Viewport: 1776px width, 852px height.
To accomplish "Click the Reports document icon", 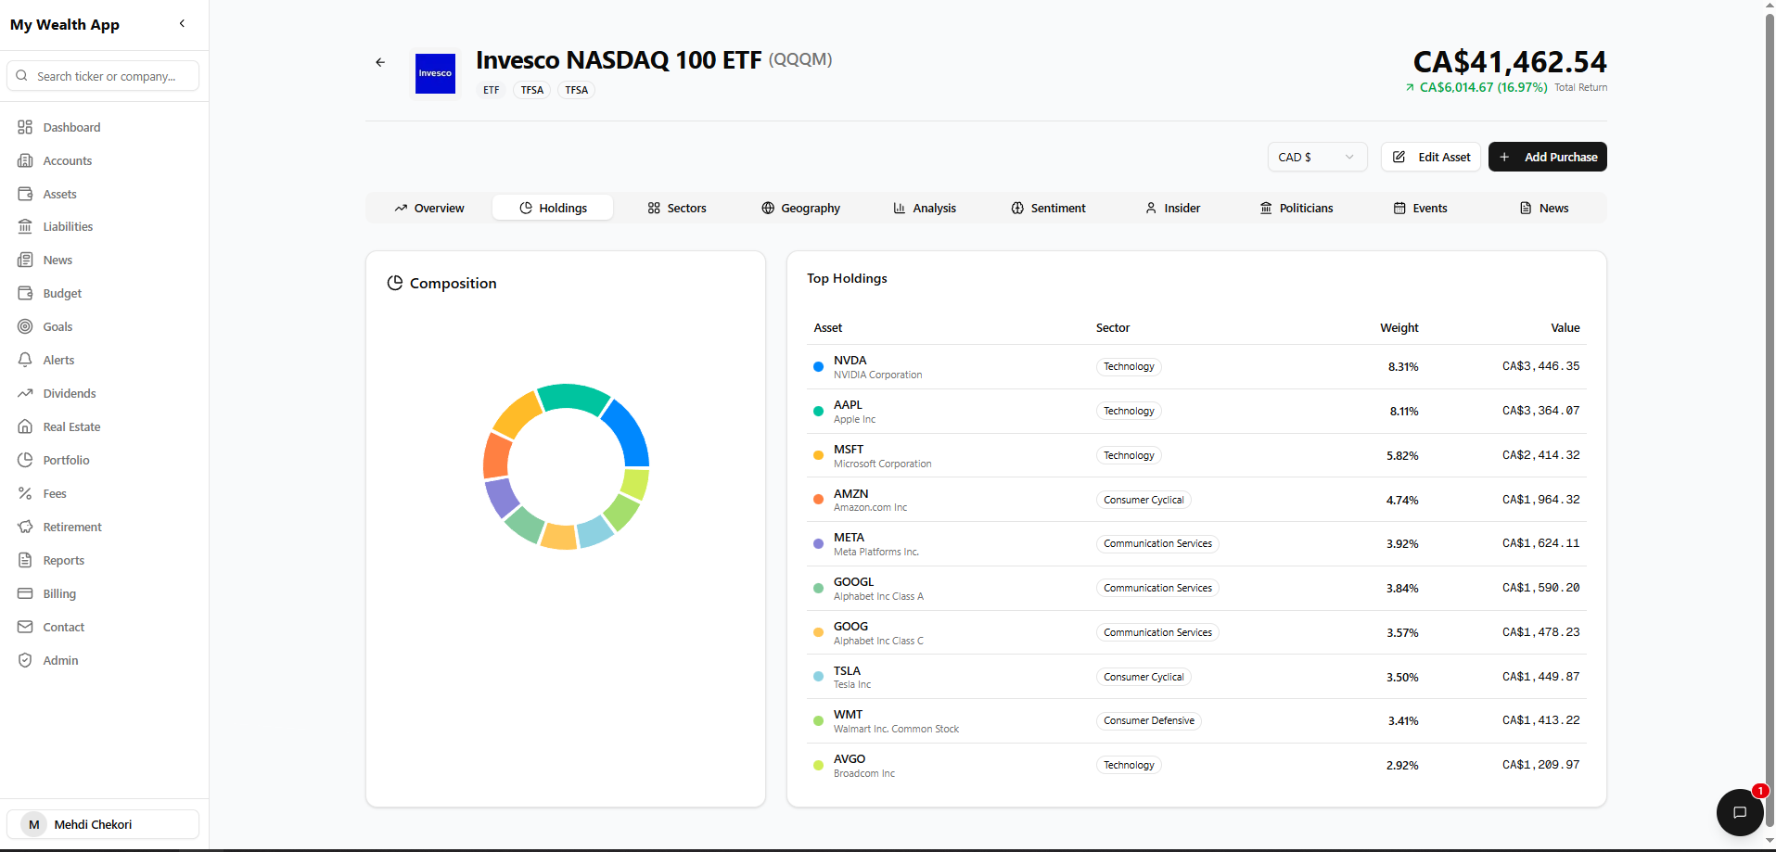I will [25, 560].
